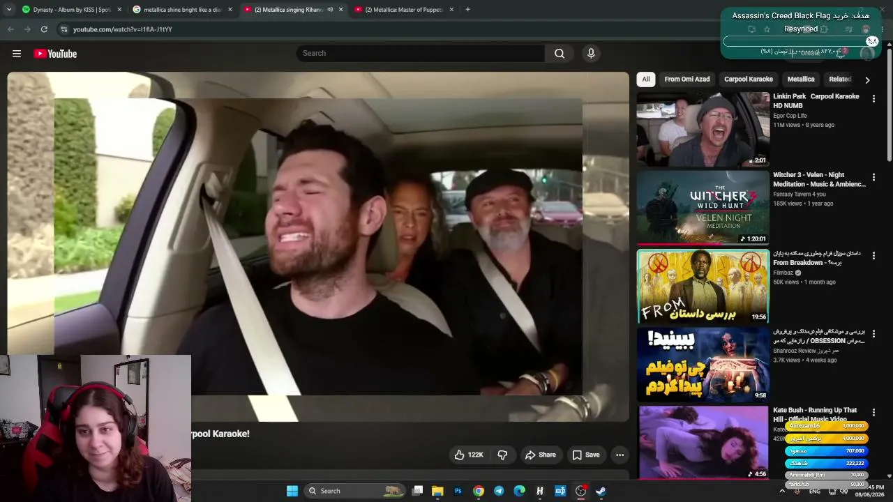Click the FROM series review thumbnail

click(x=703, y=286)
